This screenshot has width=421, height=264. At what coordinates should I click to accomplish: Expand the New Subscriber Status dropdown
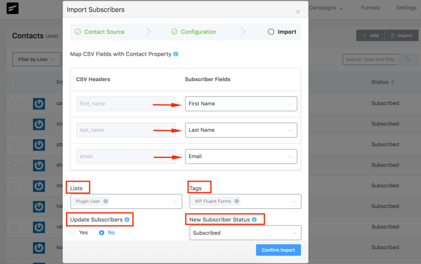coord(245,233)
